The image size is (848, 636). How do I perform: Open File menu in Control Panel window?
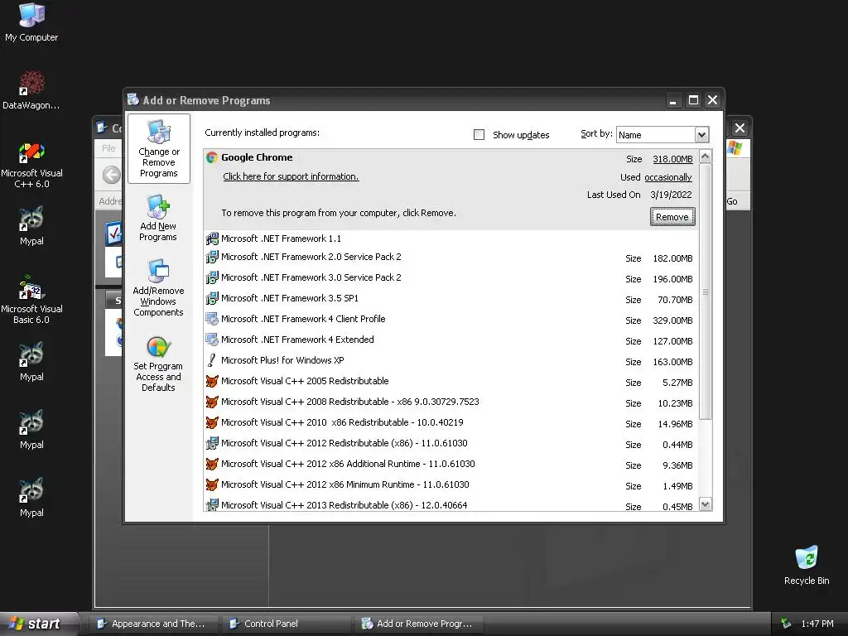[108, 148]
